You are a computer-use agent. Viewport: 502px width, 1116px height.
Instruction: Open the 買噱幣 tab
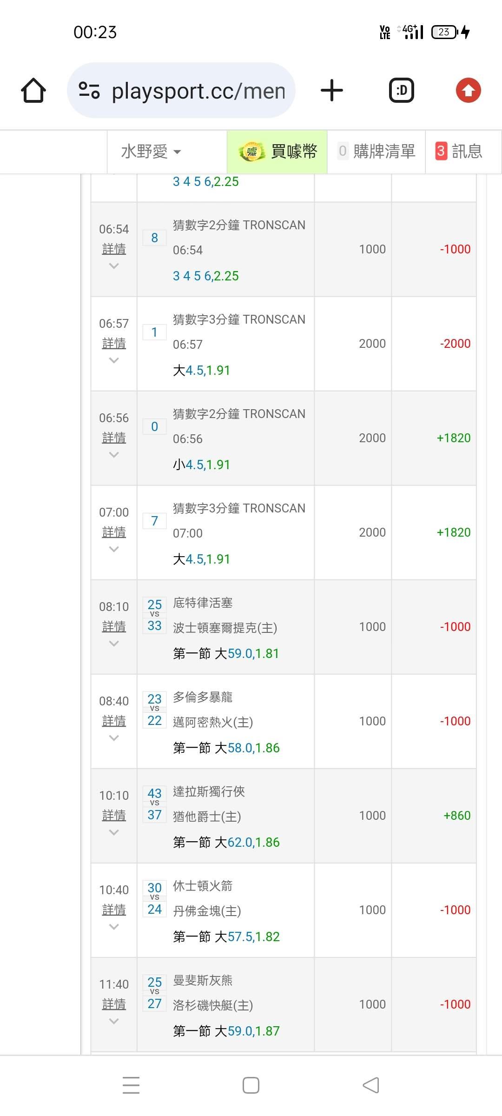coord(277,152)
